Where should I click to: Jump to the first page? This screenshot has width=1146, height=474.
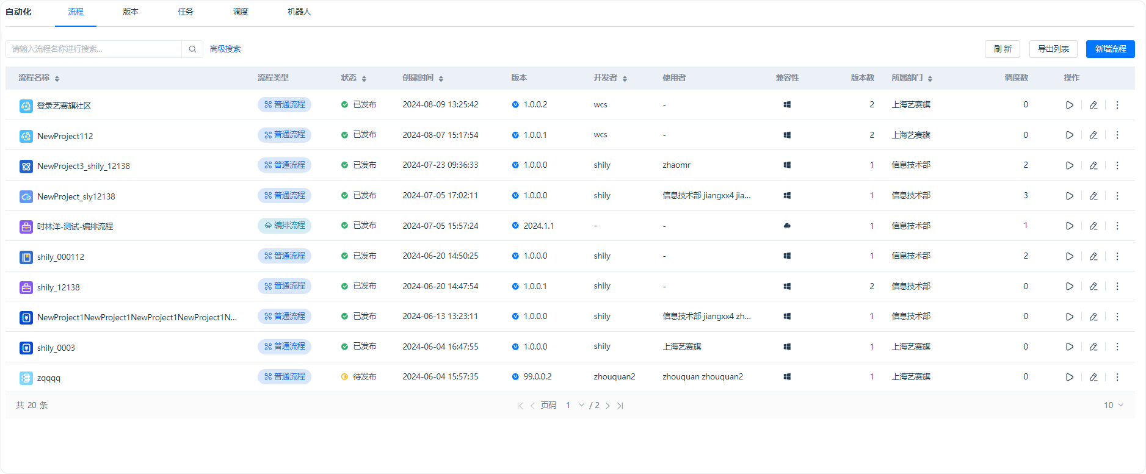[x=520, y=406]
